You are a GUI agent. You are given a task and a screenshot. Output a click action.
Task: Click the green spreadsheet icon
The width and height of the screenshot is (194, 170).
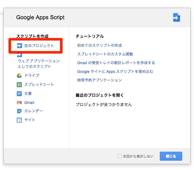coord(19,85)
